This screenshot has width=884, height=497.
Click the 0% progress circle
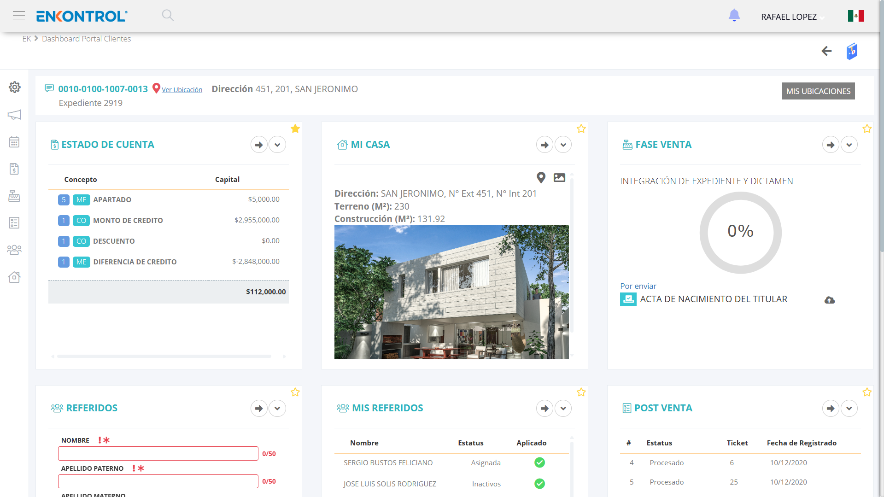point(740,233)
